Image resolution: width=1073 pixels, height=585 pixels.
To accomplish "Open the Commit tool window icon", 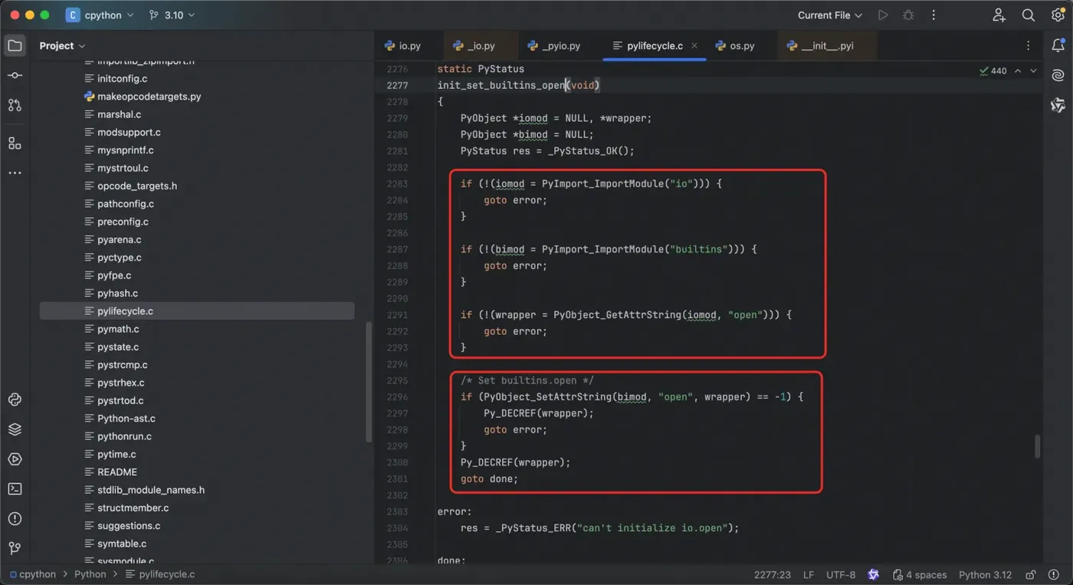I will [15, 75].
